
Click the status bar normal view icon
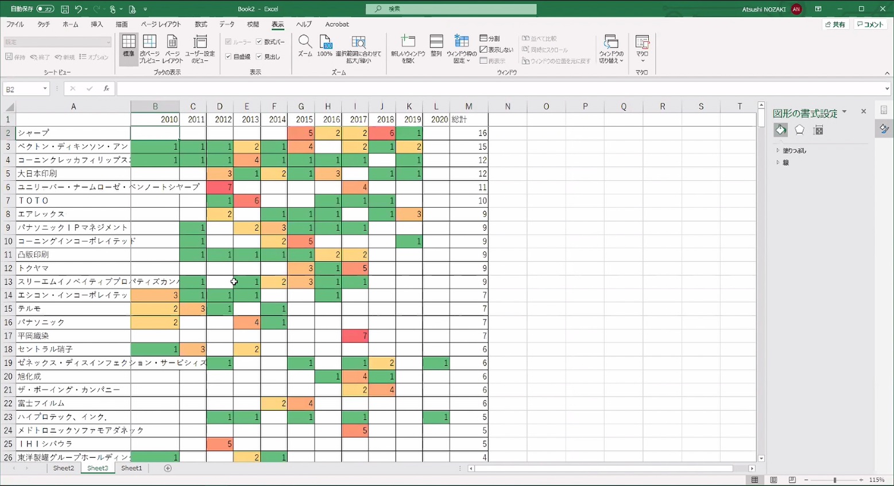pyautogui.click(x=755, y=480)
